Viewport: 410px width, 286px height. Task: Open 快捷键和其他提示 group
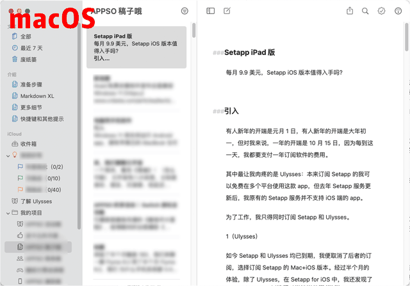pos(42,119)
